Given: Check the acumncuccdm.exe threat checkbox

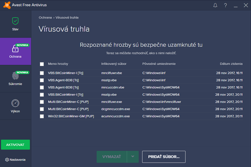Looking at the screenshot, I should [x=42, y=116].
